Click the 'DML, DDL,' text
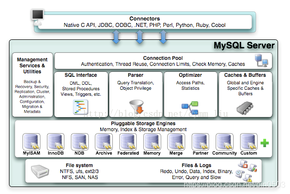This screenshot has width=290, height=194. pyautogui.click(x=81, y=83)
